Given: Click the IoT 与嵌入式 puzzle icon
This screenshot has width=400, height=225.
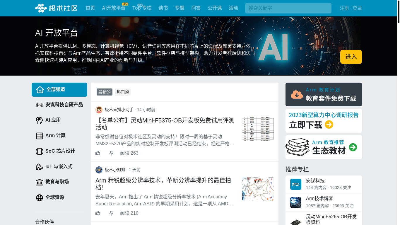Looking at the screenshot, I should 40,167.
